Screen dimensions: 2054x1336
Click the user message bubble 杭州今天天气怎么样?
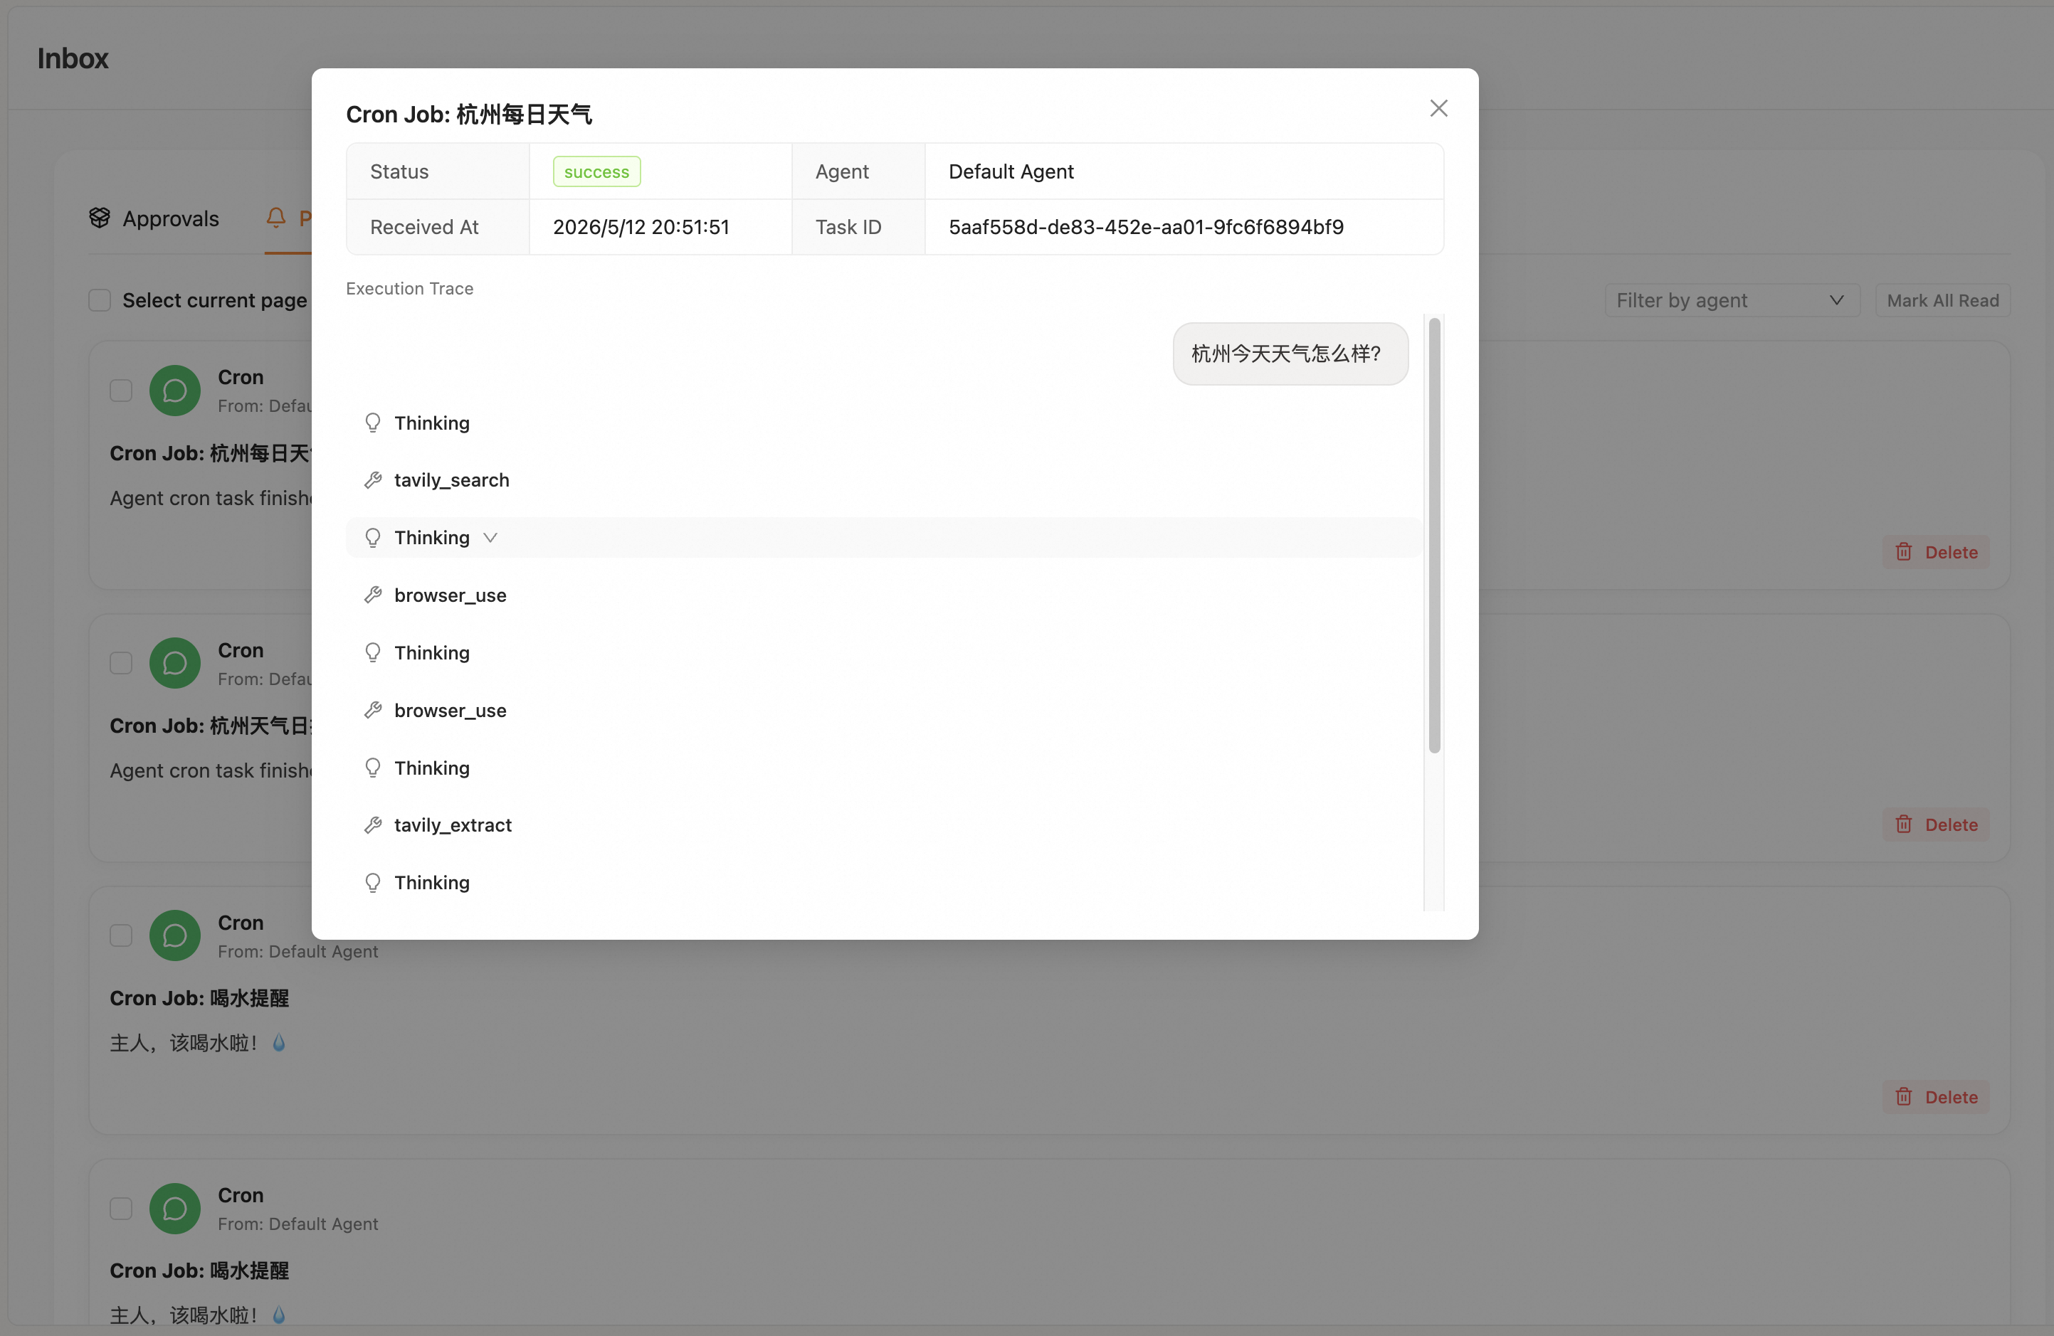tap(1290, 354)
